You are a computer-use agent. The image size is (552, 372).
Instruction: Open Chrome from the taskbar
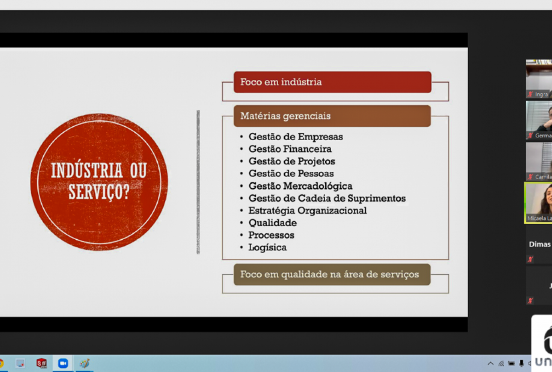1,363
